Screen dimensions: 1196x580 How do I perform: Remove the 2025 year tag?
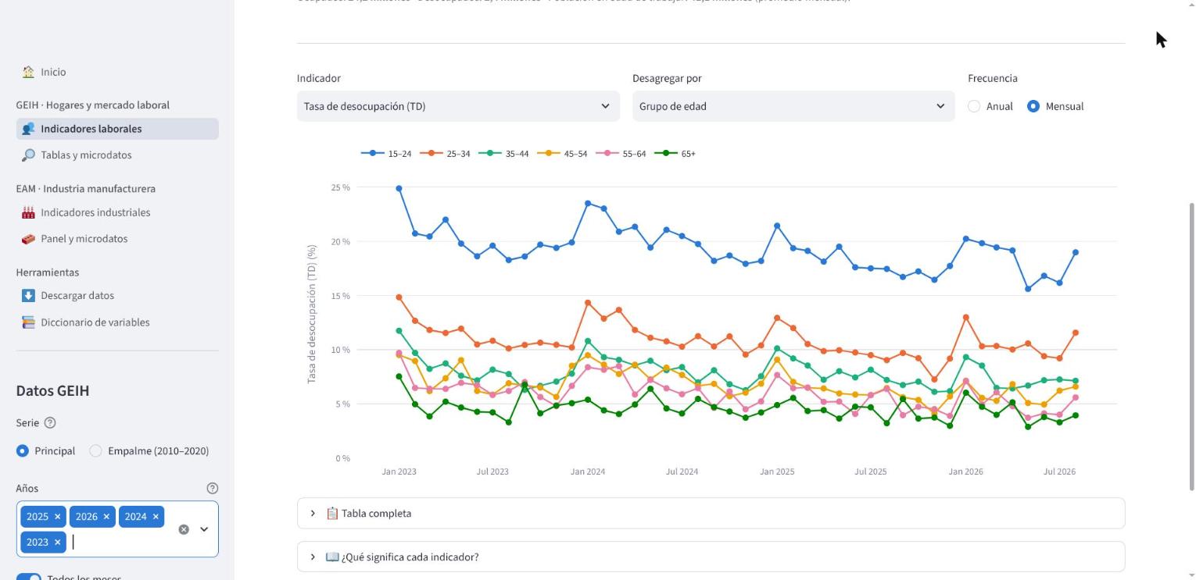[57, 517]
